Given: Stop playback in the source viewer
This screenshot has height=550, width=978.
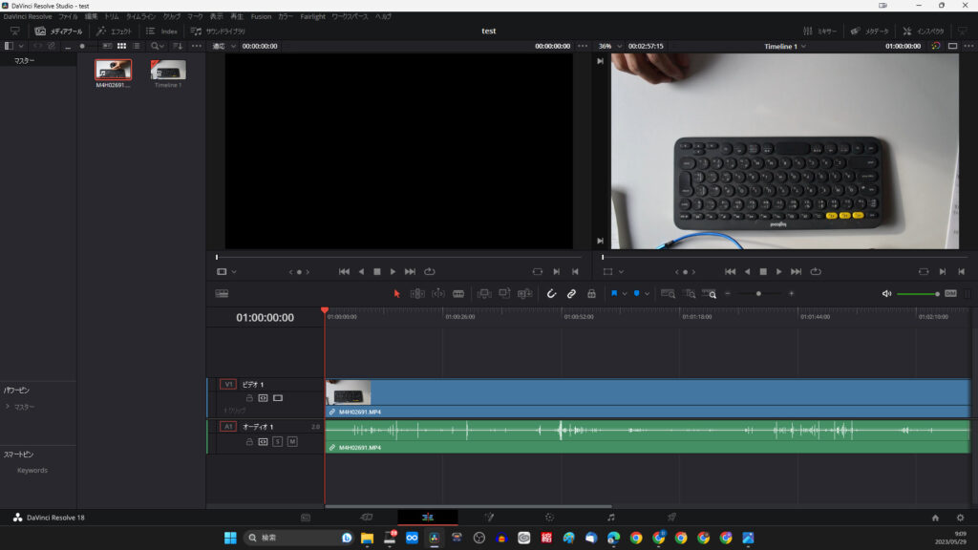Looking at the screenshot, I should [376, 272].
